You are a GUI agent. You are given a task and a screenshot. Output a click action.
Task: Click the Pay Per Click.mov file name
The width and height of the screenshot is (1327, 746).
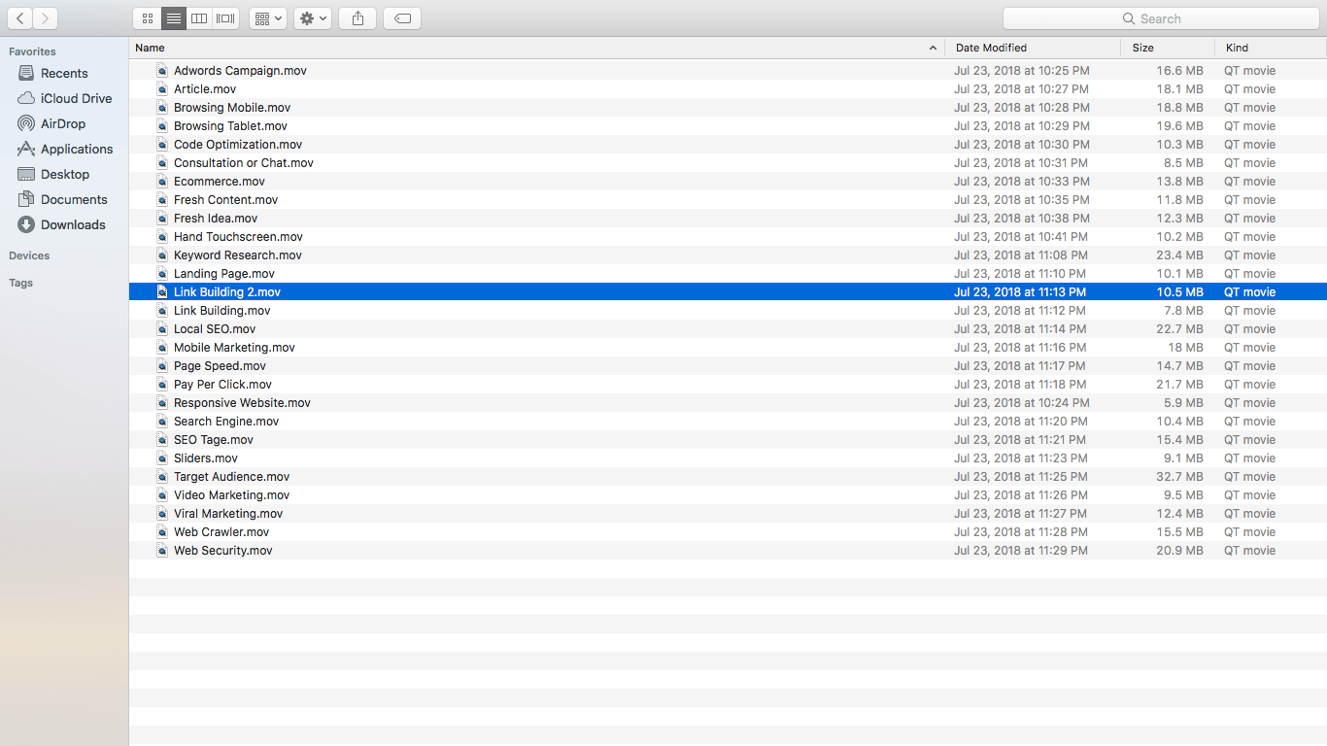222,385
